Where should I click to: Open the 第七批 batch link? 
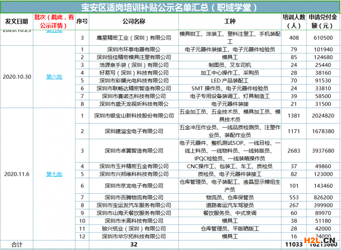tap(54, 174)
